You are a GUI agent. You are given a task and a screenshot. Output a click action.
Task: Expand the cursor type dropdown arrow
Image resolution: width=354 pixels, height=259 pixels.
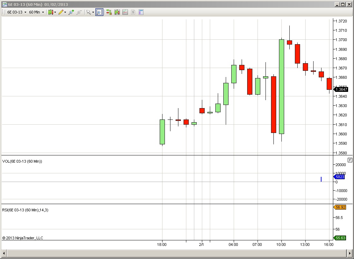(93, 12)
